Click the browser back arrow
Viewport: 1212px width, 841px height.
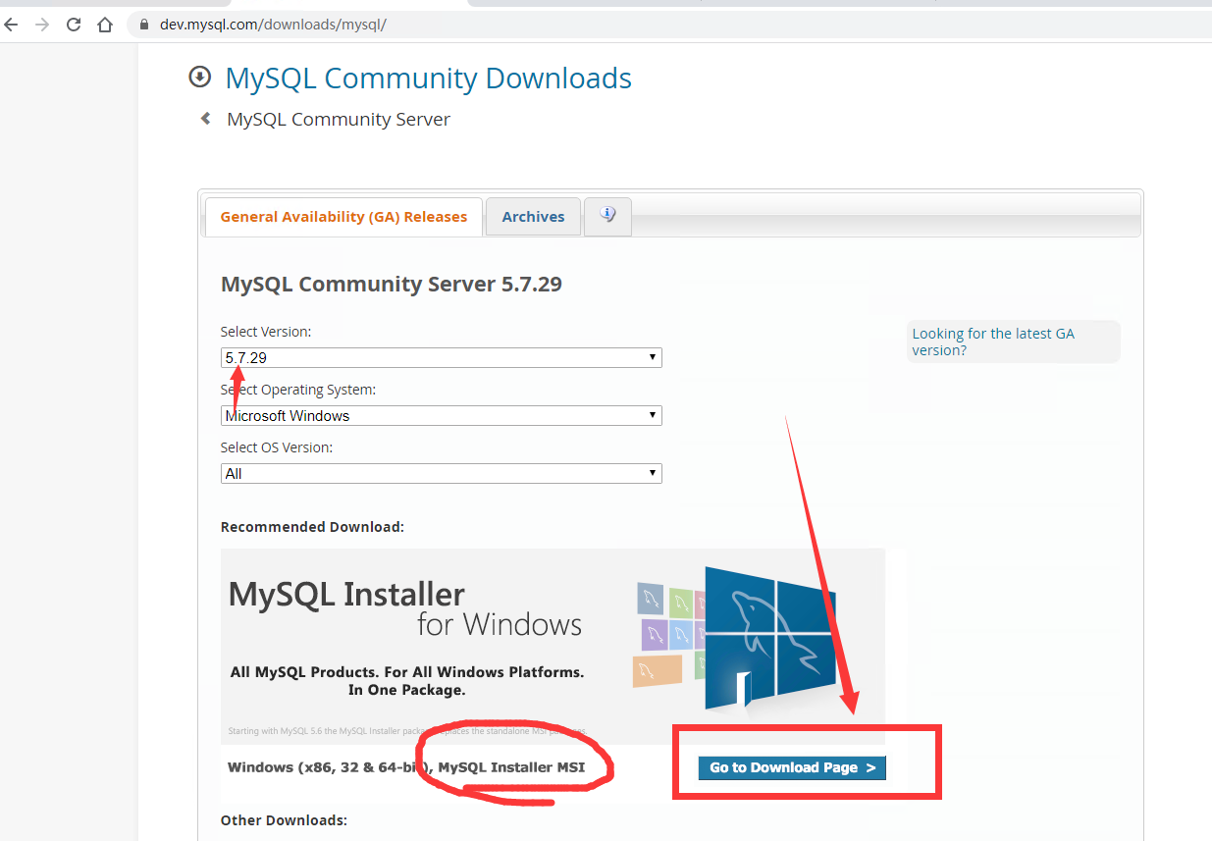11,25
